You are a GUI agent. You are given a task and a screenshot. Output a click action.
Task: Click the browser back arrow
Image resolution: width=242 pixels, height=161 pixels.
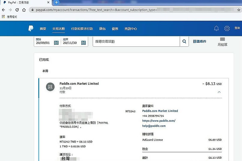coord(3,10)
